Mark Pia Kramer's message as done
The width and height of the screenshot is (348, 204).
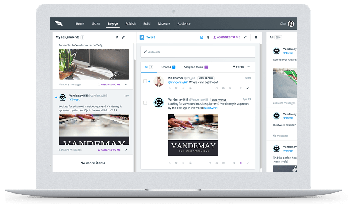point(247,88)
